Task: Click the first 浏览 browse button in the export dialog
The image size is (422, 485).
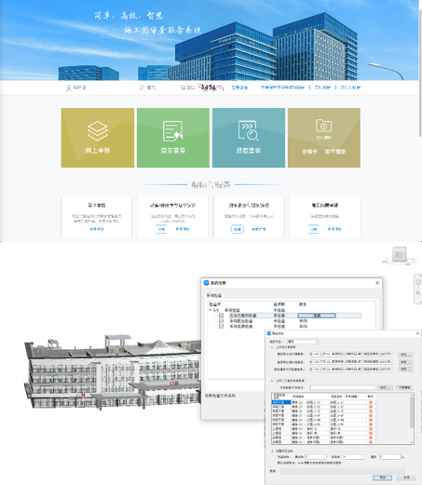Action: point(405,355)
